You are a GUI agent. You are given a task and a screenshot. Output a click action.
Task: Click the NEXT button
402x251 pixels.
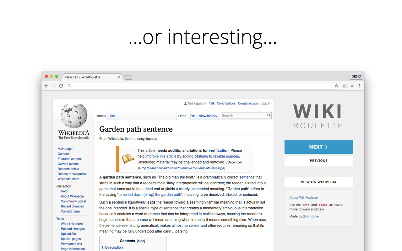318,147
